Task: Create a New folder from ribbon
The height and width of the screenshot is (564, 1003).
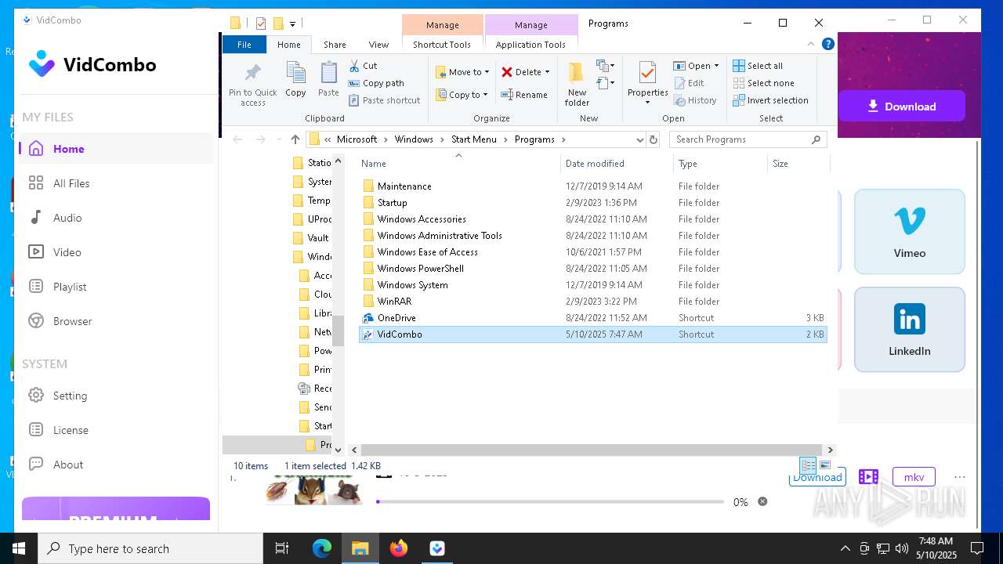Action: [x=577, y=84]
